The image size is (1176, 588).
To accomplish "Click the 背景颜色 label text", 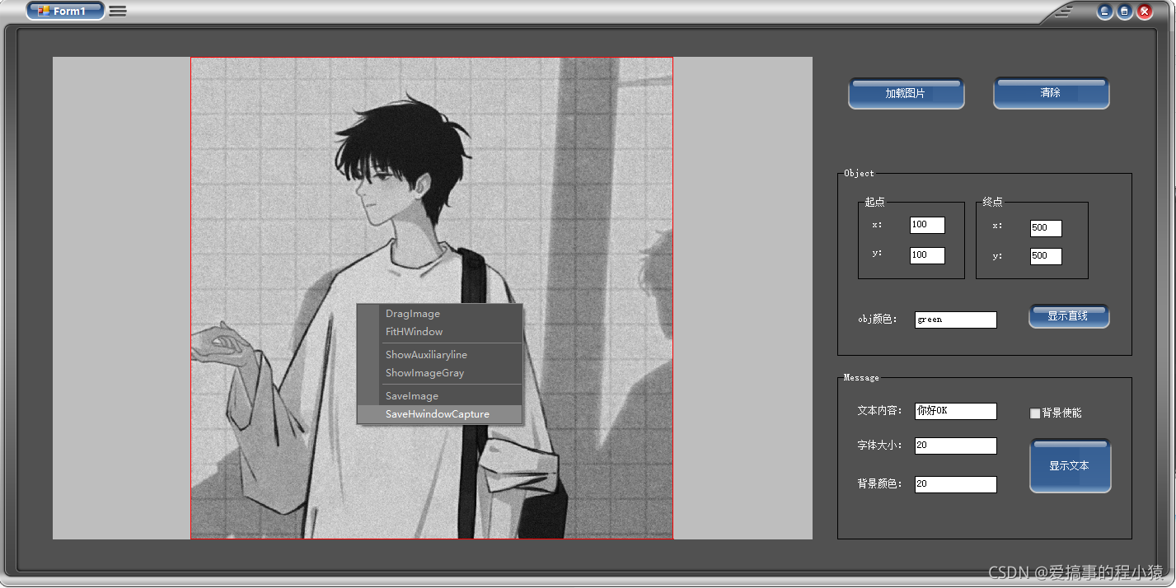I will pos(879,484).
